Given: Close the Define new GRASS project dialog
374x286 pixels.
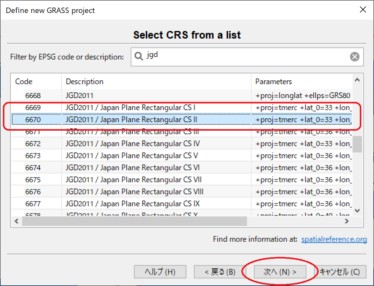Looking at the screenshot, I should point(363,9).
